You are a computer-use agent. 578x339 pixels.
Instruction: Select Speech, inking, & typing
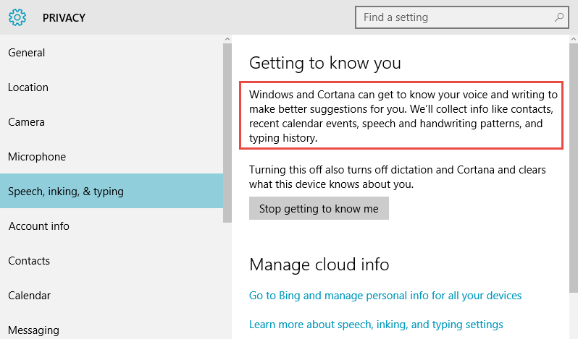coord(112,191)
